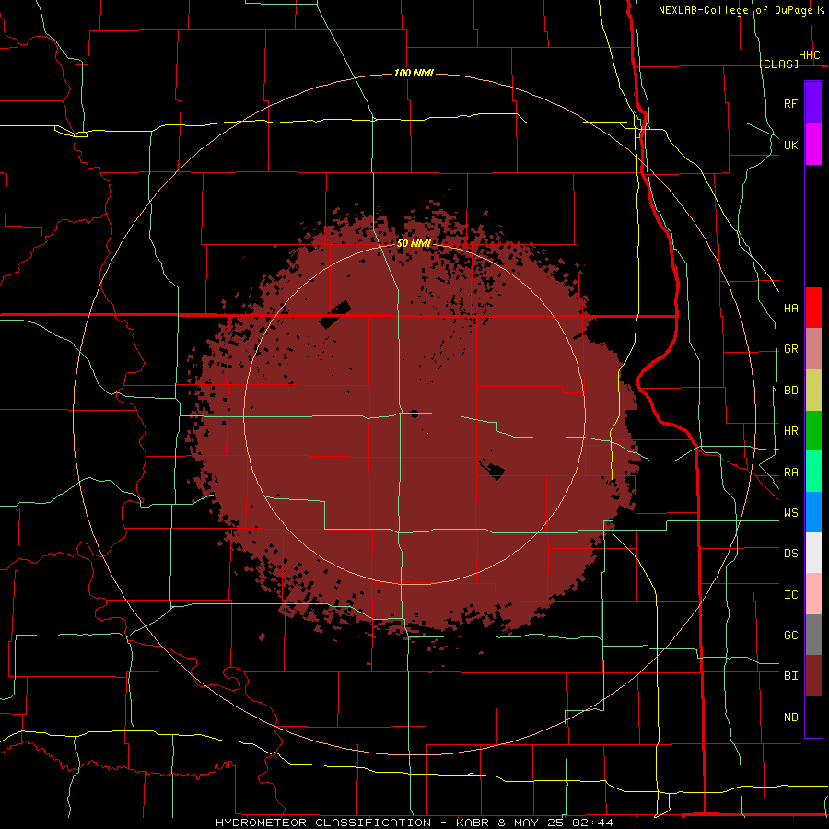Click the '100 NMI' range ring label
This screenshot has height=829, width=829.
coord(414,73)
